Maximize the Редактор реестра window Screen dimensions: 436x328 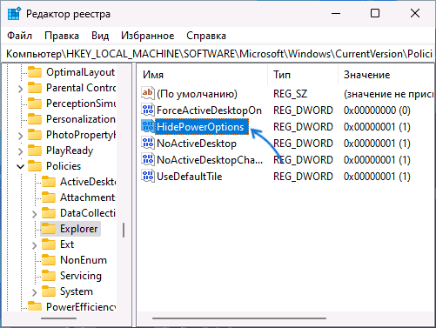coord(375,13)
